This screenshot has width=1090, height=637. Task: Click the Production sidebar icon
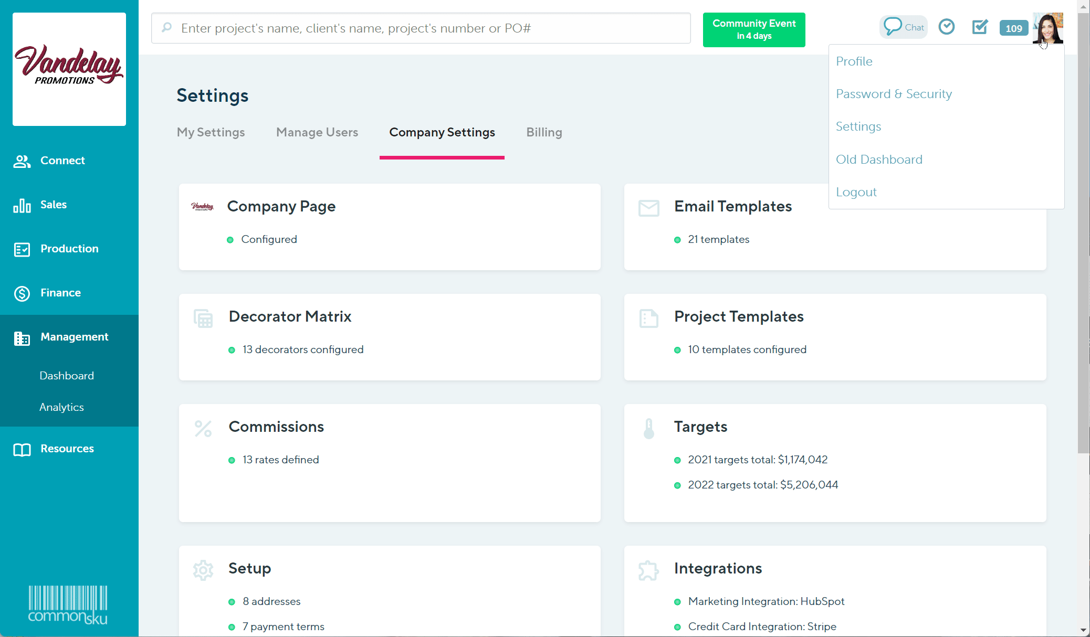point(22,250)
